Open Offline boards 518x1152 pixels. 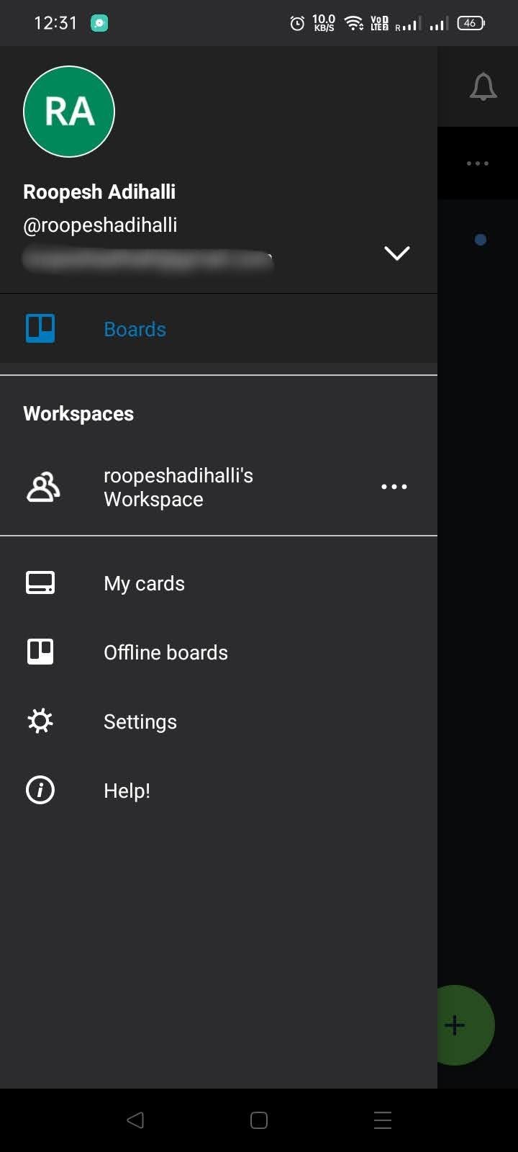coord(219,652)
